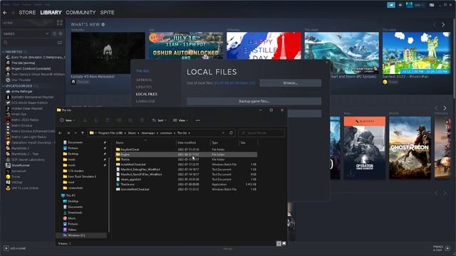Select the Engine folder row

[186, 154]
